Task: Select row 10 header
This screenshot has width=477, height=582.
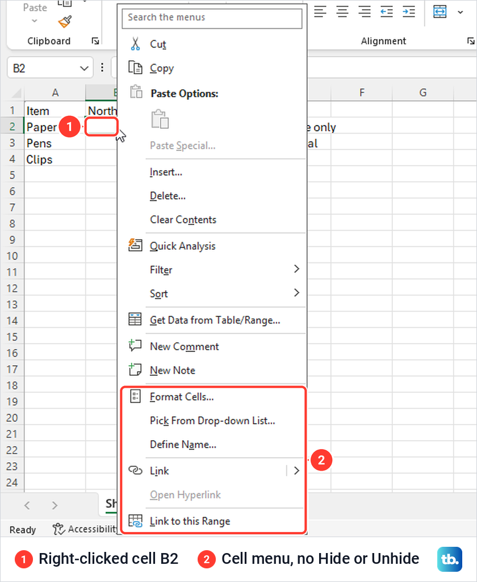Action: pyautogui.click(x=12, y=256)
